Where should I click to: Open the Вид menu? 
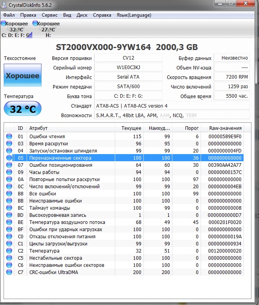[x=67, y=15]
